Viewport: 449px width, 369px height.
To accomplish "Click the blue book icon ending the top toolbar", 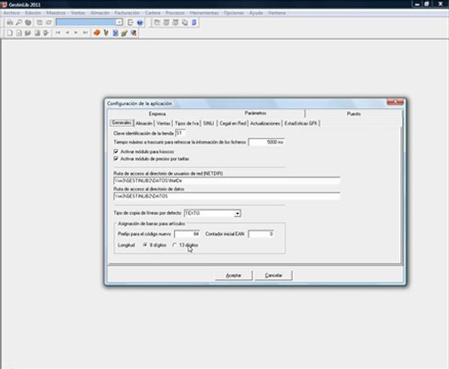I will click(x=194, y=23).
